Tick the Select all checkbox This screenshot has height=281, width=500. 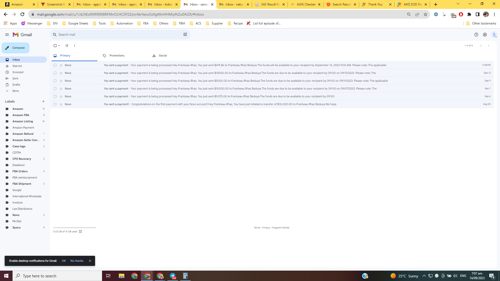point(55,46)
